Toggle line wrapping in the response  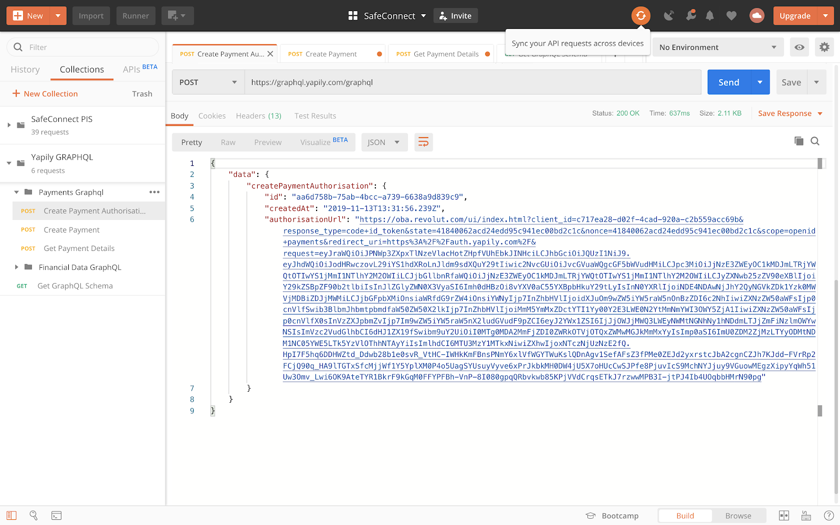[x=423, y=142]
